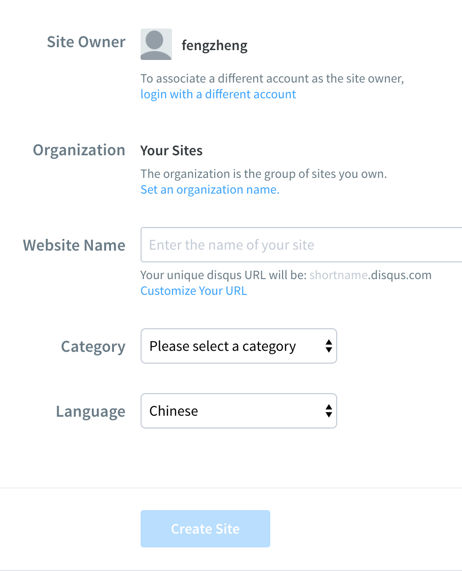Open the Customize Your URL link

[x=194, y=290]
